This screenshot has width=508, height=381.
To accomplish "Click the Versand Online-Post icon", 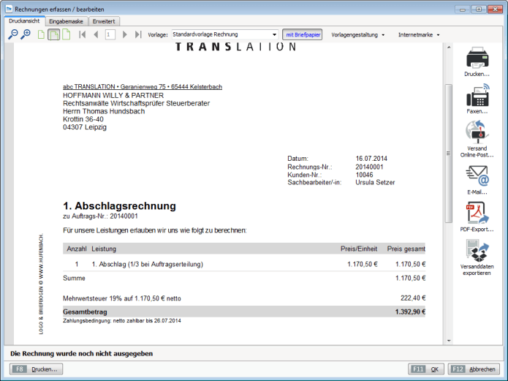I will (477, 132).
